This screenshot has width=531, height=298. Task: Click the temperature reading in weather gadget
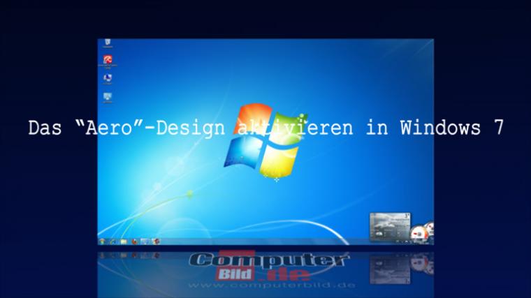[x=407, y=216]
